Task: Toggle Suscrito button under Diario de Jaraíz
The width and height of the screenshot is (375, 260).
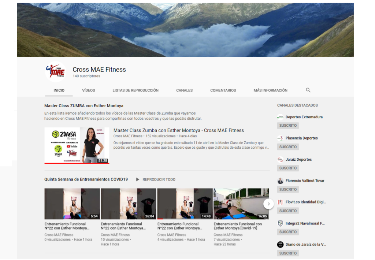Action: click(288, 253)
